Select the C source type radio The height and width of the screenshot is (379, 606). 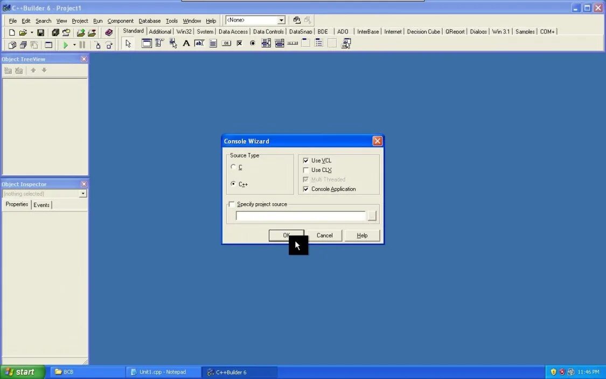pos(233,167)
